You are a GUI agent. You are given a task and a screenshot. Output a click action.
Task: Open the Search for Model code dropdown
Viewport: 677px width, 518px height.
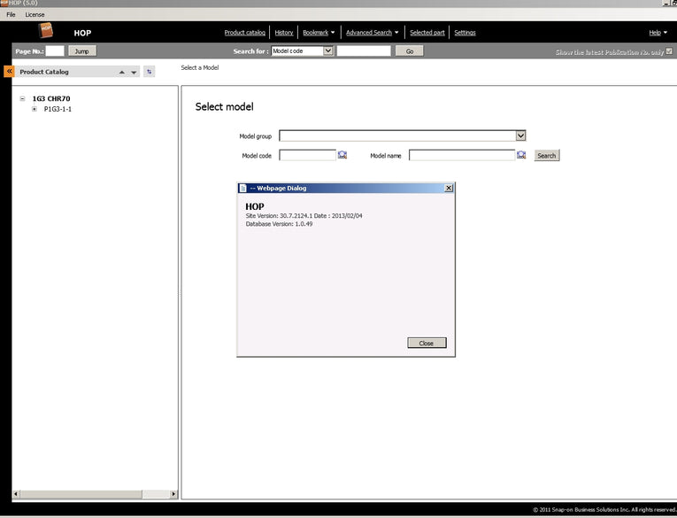pyautogui.click(x=327, y=51)
